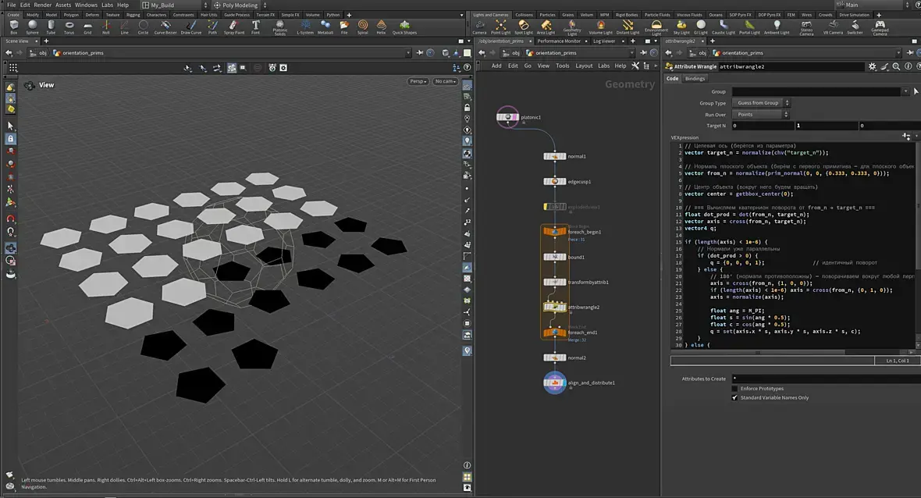Expand the Persp viewport menu
921x498 pixels.
tap(418, 81)
